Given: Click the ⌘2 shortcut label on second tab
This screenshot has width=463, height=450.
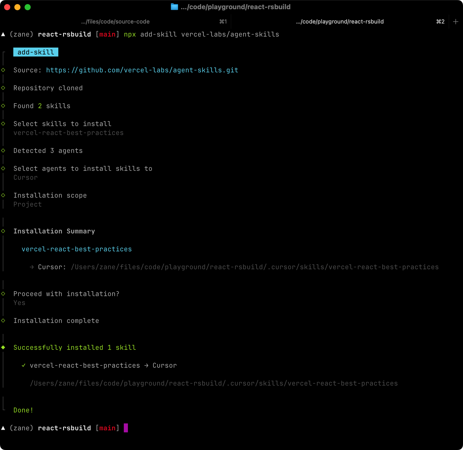Looking at the screenshot, I should [440, 22].
